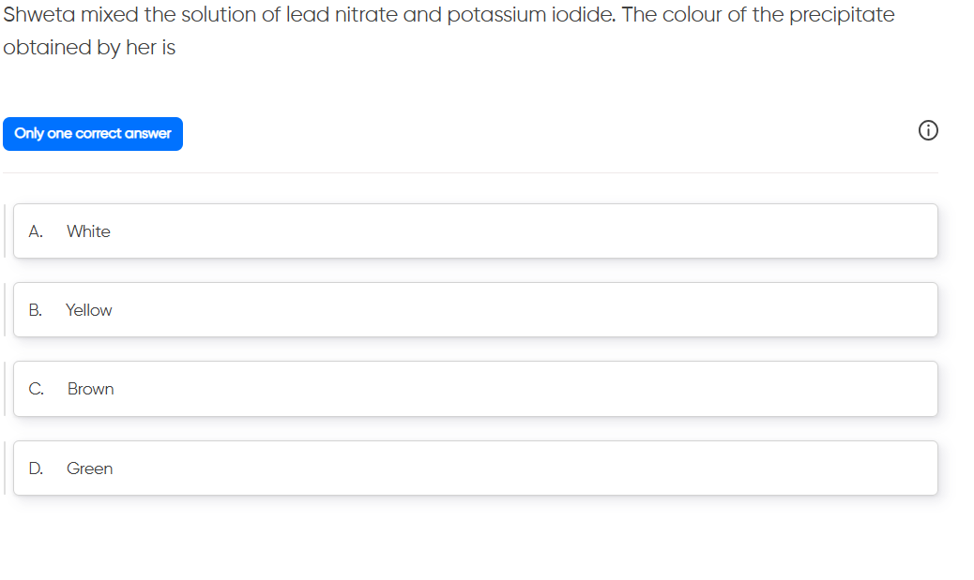Click the left marker bar beside White option
The height and width of the screenshot is (580, 974).
pos(4,231)
